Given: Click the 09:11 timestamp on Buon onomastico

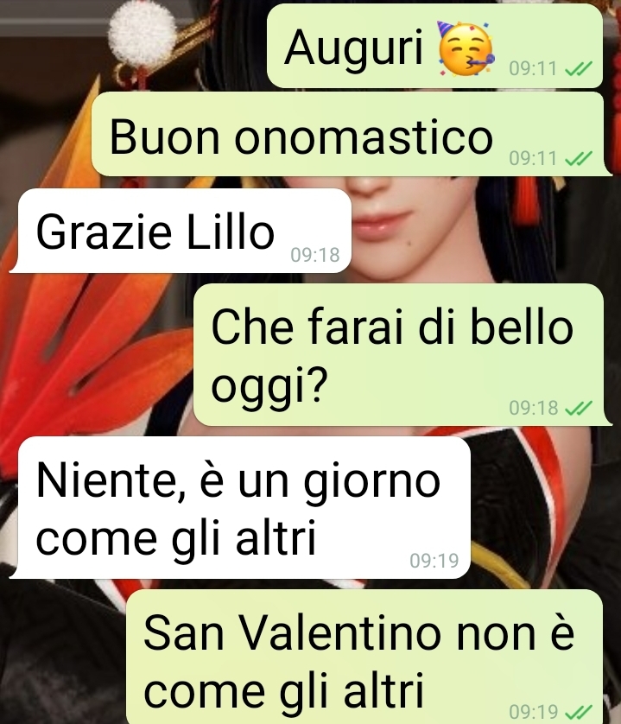Looking at the screenshot, I should point(533,158).
